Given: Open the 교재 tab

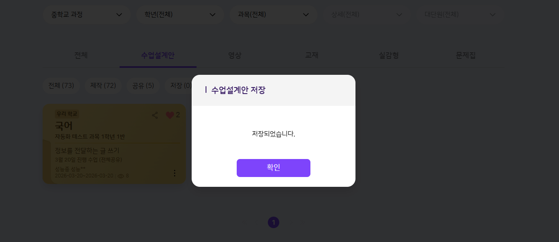Looking at the screenshot, I should pos(312,56).
